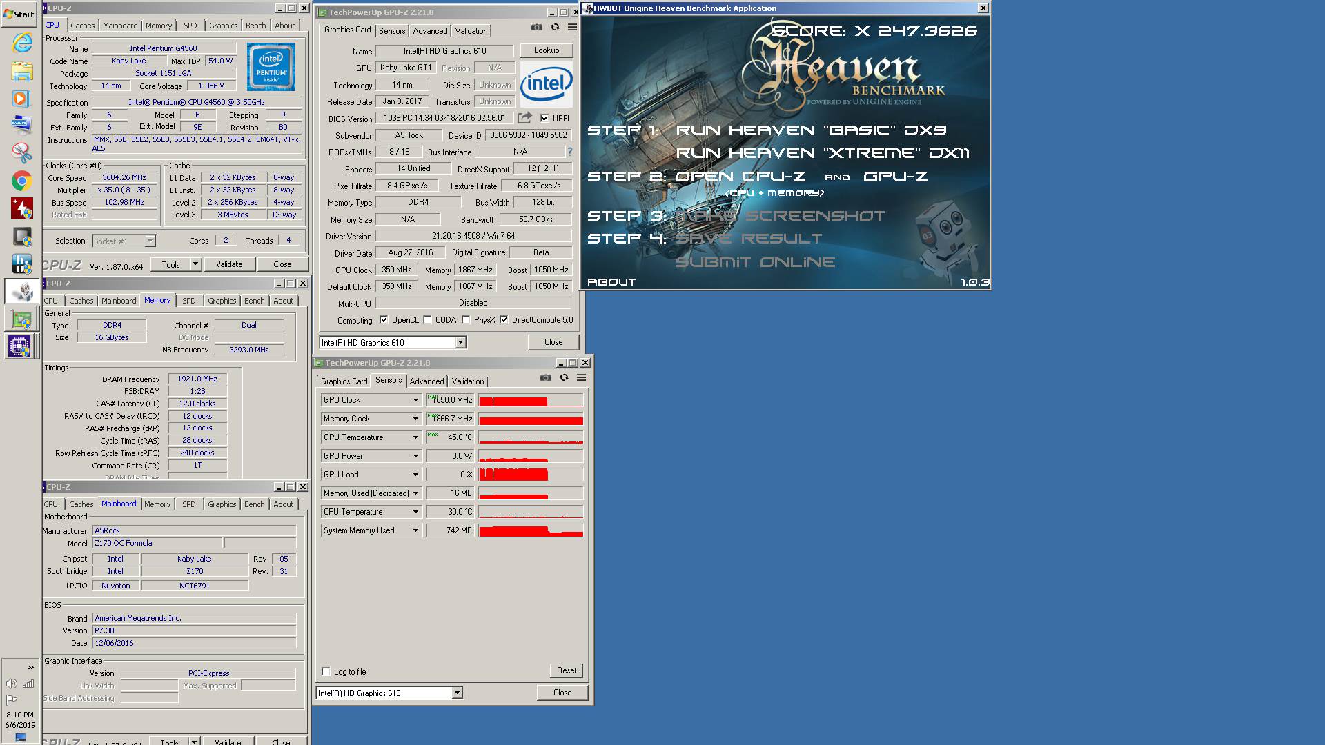
Task: Click the BIOS Version field in GPU-Z
Action: click(x=445, y=118)
